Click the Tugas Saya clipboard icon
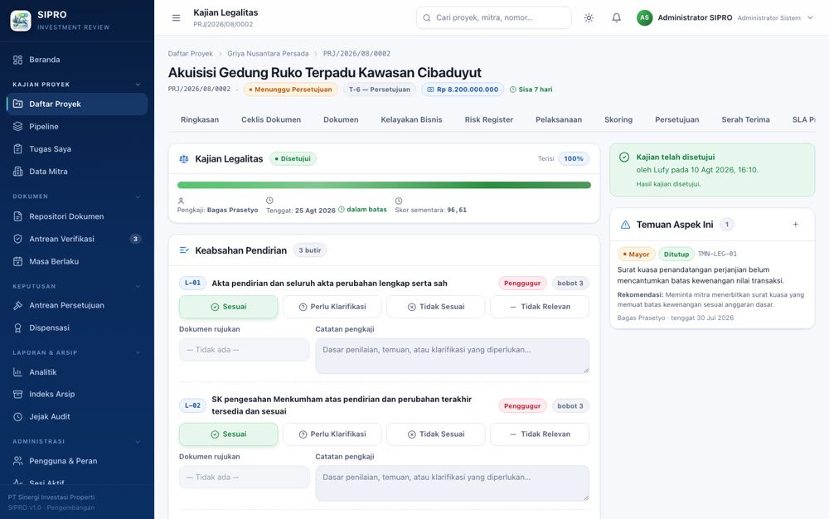Viewport: 829px width, 519px height. (18, 149)
